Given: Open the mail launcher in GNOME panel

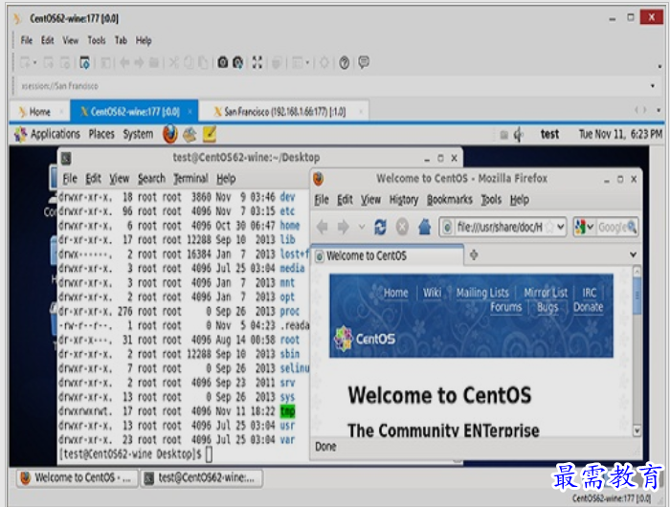Looking at the screenshot, I should click(190, 135).
